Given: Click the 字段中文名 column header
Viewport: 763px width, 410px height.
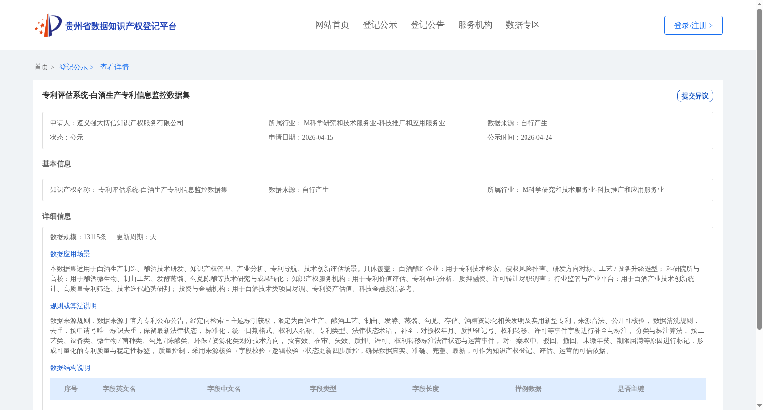Looking at the screenshot, I should point(224,389).
